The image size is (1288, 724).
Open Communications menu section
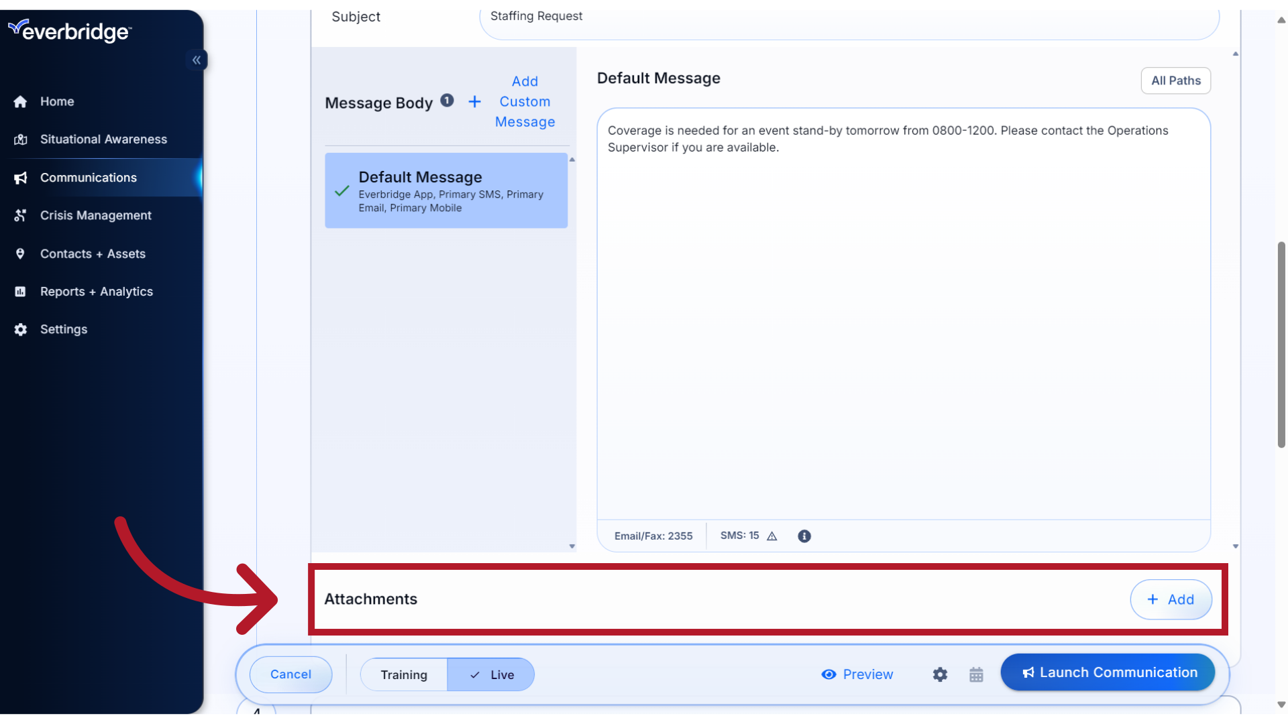pos(89,177)
